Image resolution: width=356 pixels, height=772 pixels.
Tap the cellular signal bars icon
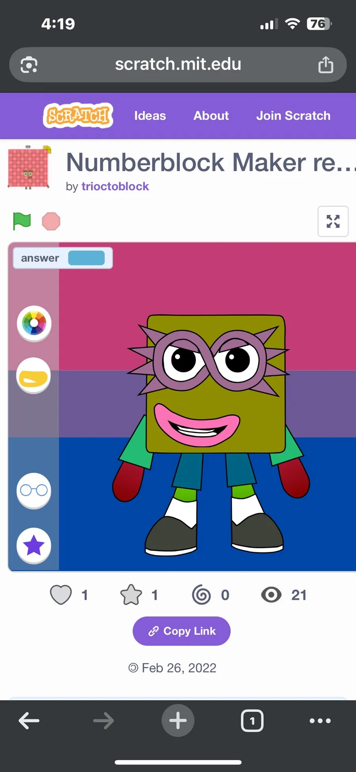pos(269,24)
